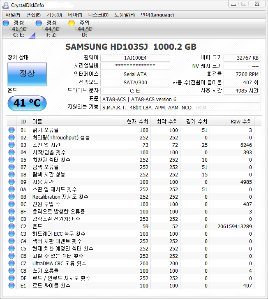Select row name UltraDMA CRC 오류 횟수
268x299 pixels.
click(x=59, y=263)
